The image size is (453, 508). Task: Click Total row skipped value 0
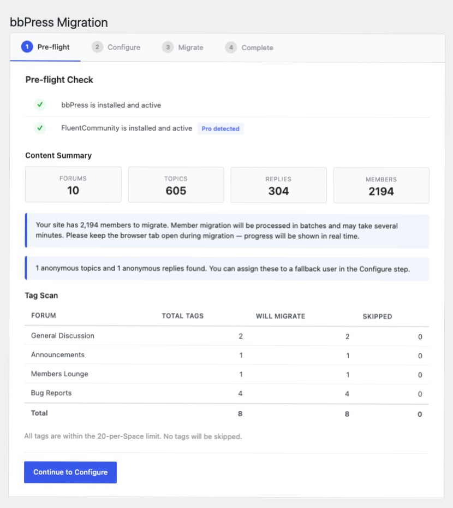[420, 415]
